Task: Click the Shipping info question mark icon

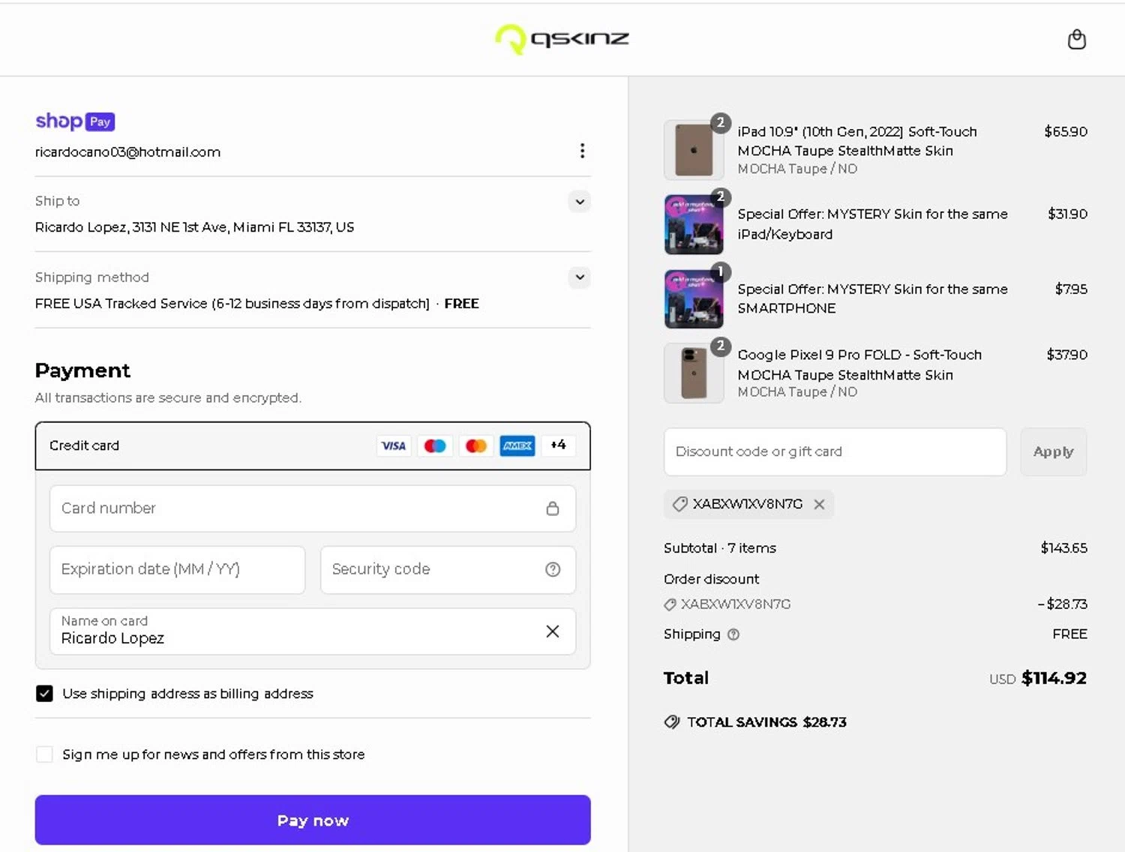Action: click(x=733, y=634)
